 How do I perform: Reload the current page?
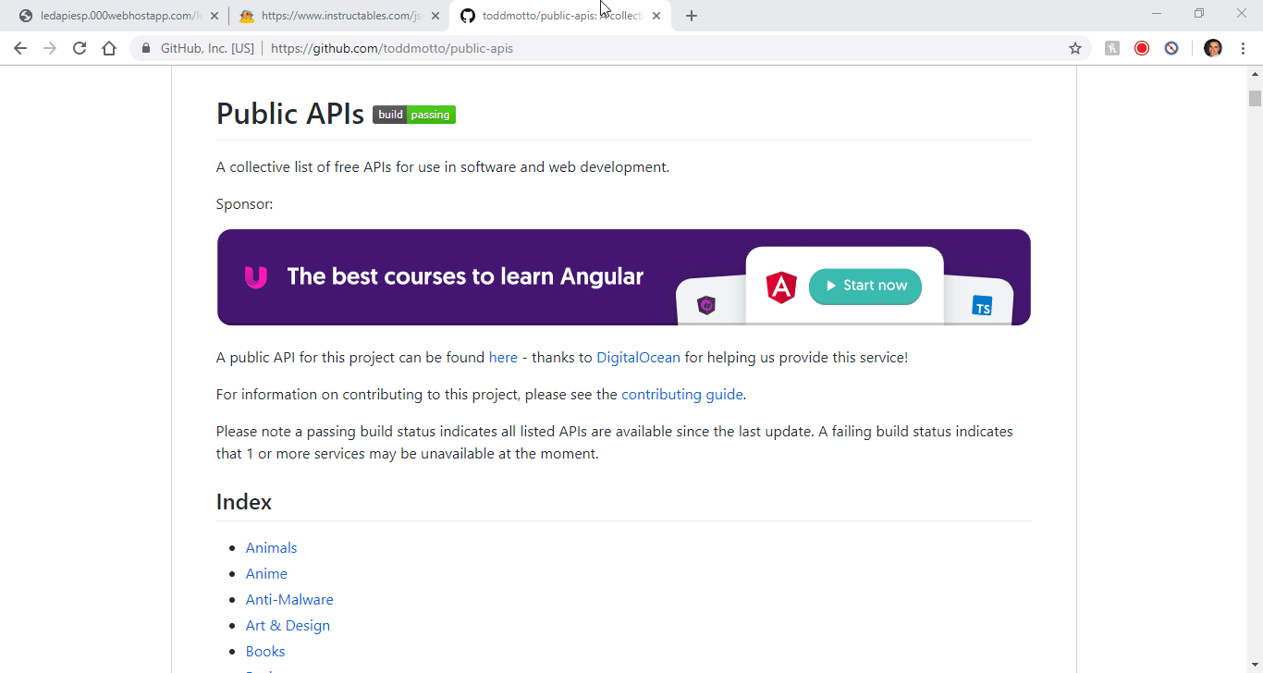click(80, 48)
